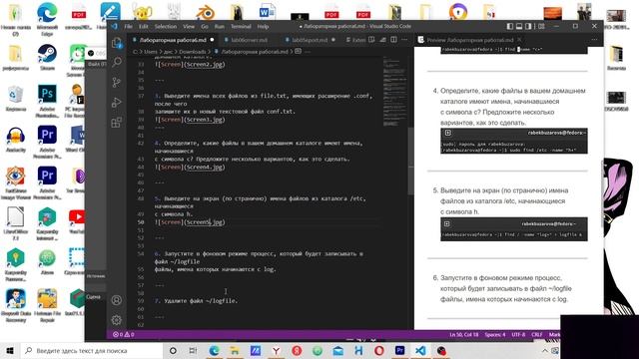Open the Explorer view in activity bar
This screenshot has height=359, width=639.
tap(117, 43)
